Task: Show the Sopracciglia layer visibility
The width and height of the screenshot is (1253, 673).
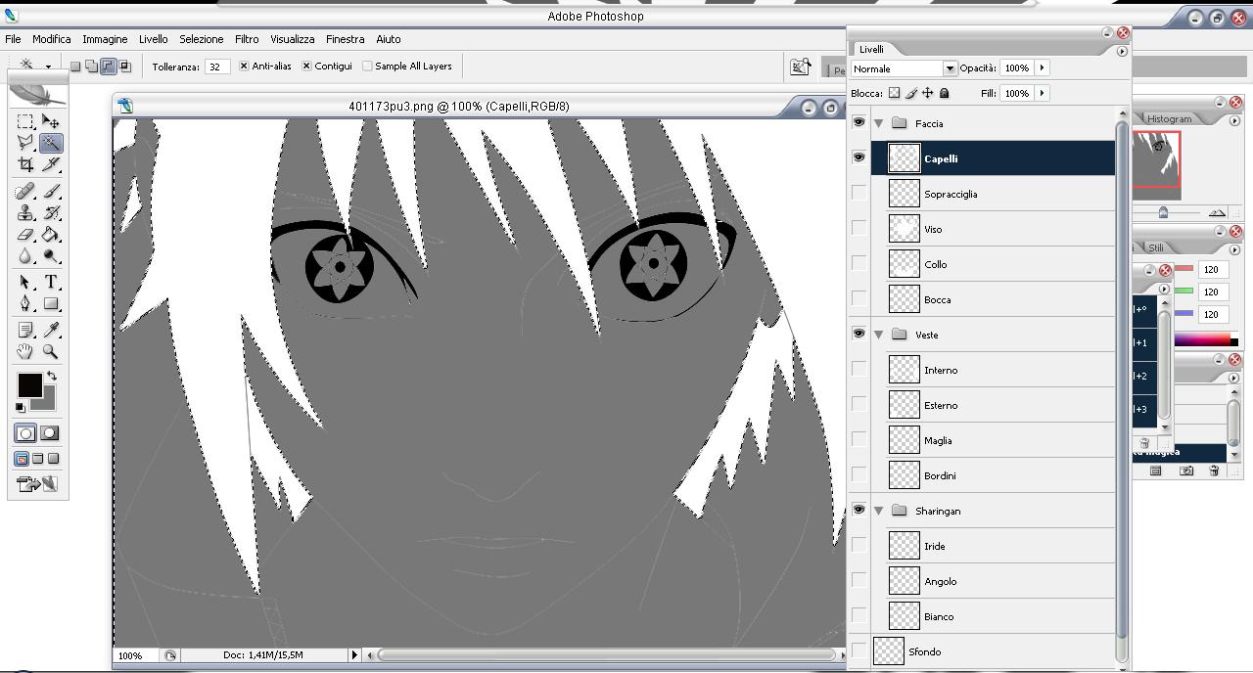Action: click(859, 194)
